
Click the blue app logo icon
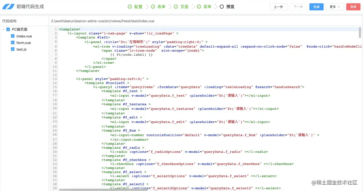pos(8,7)
